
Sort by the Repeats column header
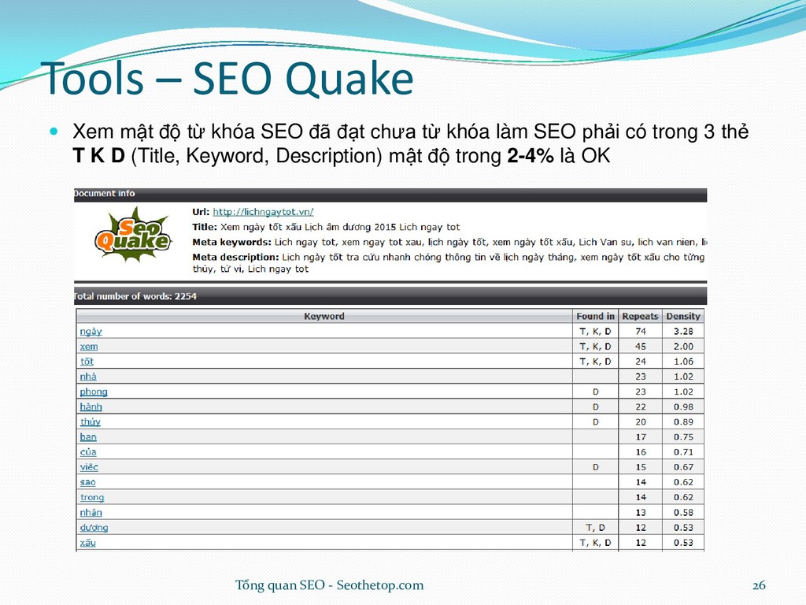pos(640,316)
